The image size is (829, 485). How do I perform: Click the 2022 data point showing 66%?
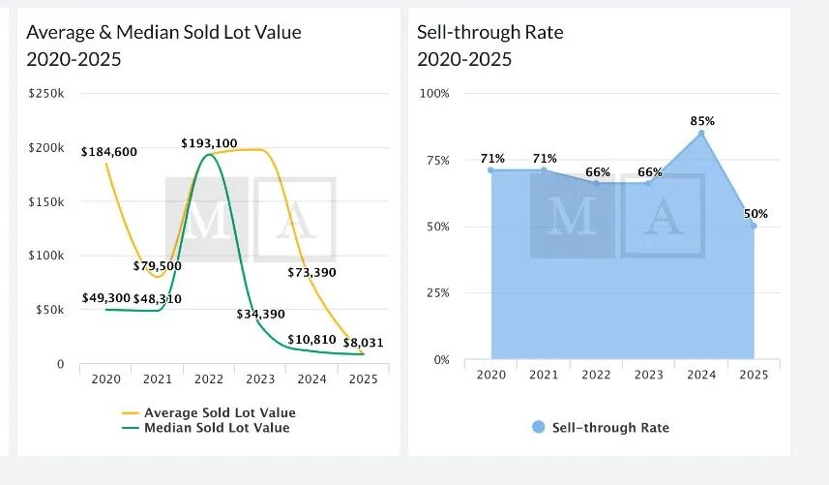596,183
